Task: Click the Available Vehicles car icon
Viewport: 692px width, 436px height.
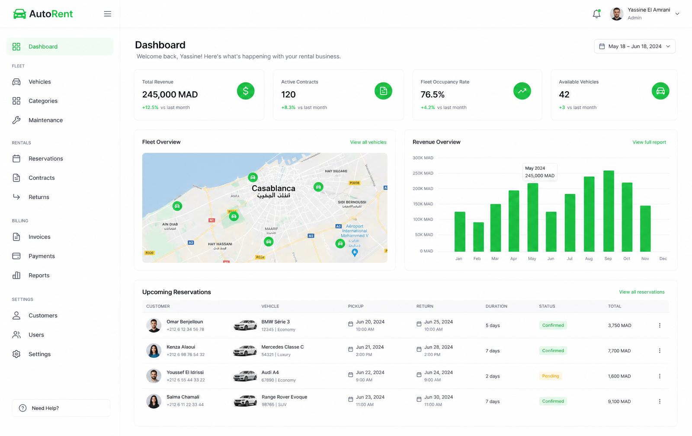Action: (x=660, y=91)
